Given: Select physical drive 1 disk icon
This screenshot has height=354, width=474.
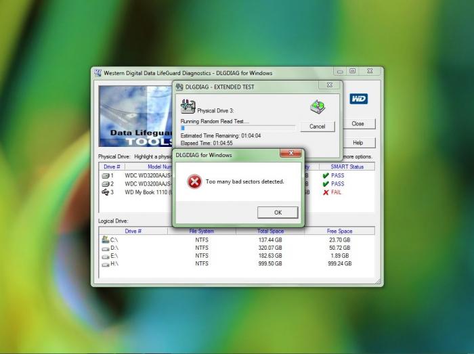Looking at the screenshot, I should tap(105, 175).
